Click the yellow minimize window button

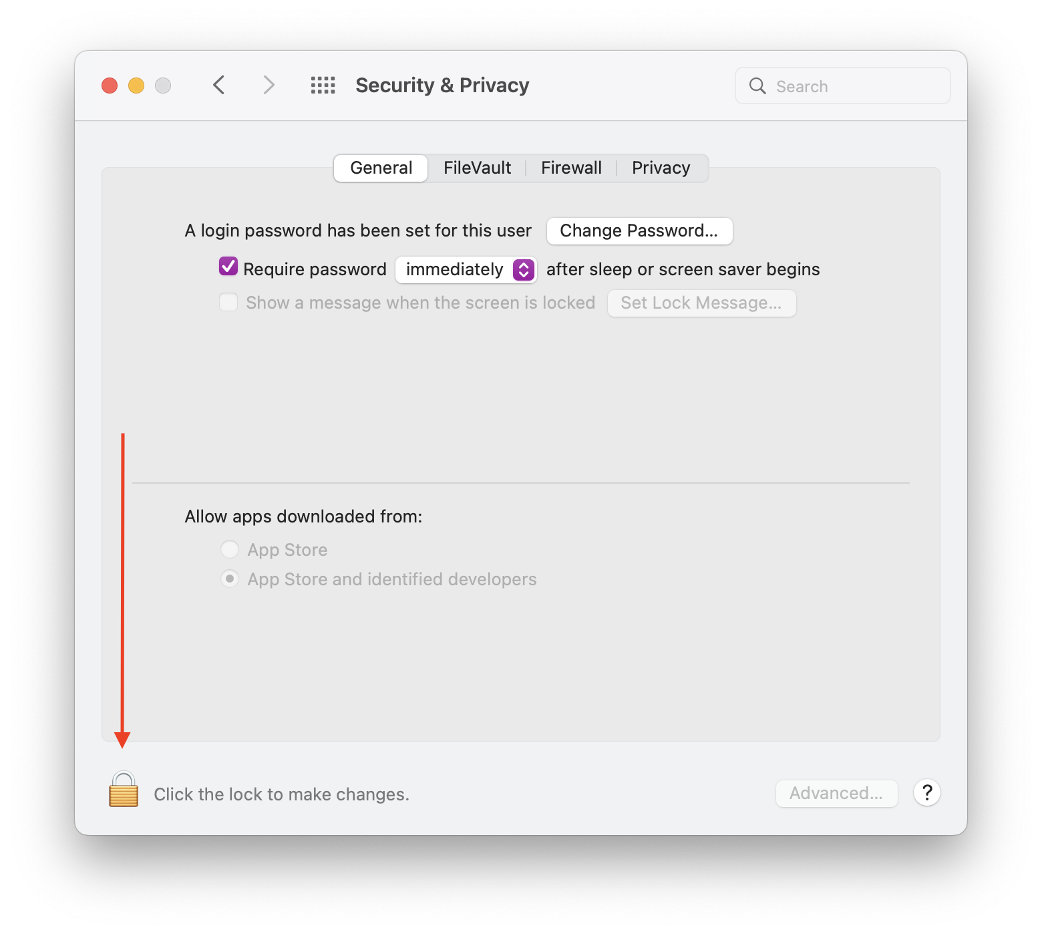pyautogui.click(x=136, y=86)
